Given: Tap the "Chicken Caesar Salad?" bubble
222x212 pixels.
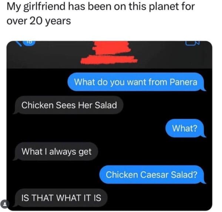Looking at the screenshot, I should pyautogui.click(x=152, y=175).
